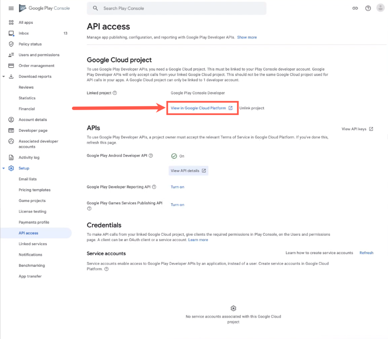The width and height of the screenshot is (388, 339).
Task: Click the Show more link
Action: click(247, 37)
